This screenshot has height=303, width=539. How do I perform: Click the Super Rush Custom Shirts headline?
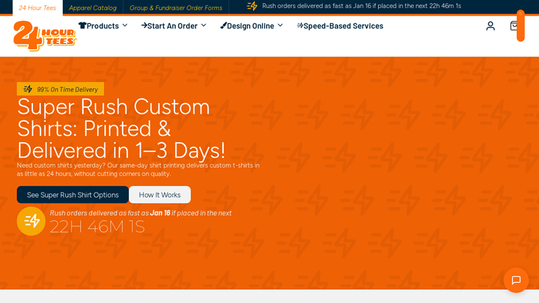pos(121,129)
